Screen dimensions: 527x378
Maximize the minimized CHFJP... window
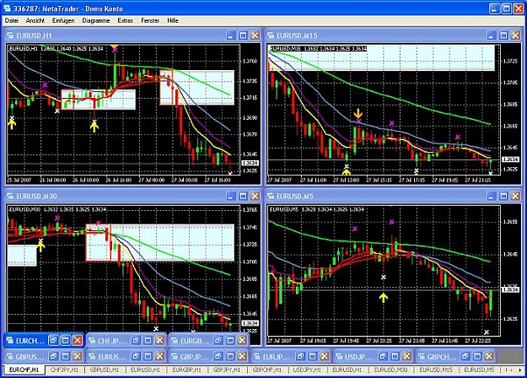(148, 340)
